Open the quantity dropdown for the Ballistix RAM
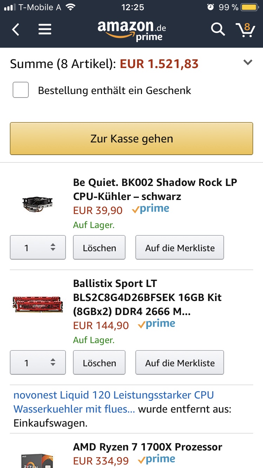 tap(38, 362)
